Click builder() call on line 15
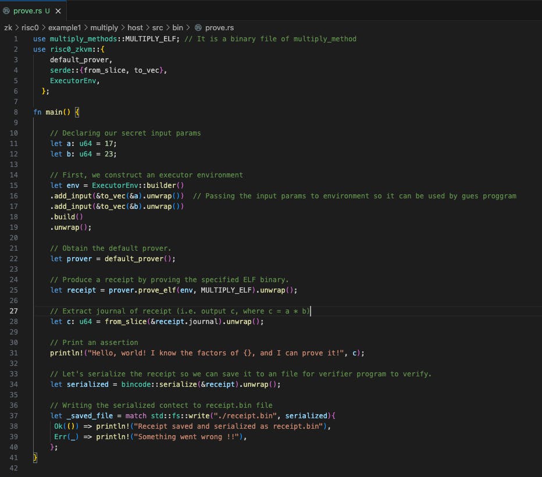This screenshot has height=477, width=542. pos(165,185)
